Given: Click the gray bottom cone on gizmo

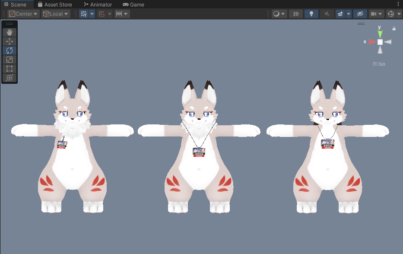Looking at the screenshot, I should pos(380,50).
